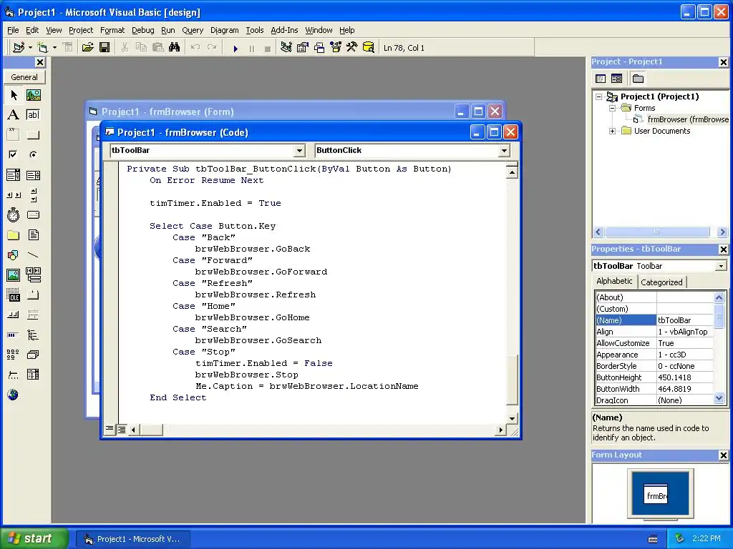
Task: Select the Image control tool
Action: 14,275
